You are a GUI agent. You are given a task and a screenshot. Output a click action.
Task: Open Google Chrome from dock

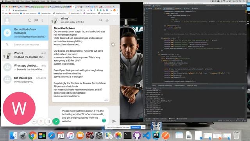tap(32, 136)
